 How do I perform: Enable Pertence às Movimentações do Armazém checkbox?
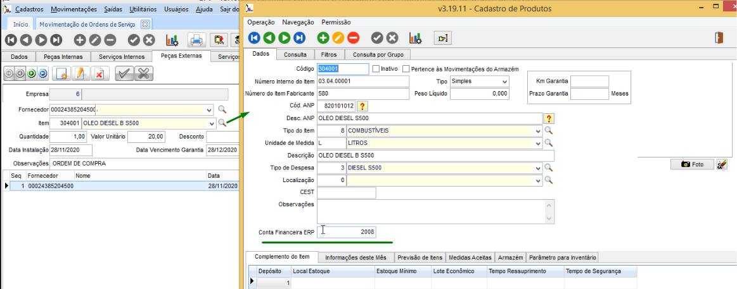(407, 69)
